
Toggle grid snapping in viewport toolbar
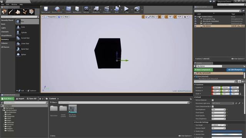click(160, 17)
